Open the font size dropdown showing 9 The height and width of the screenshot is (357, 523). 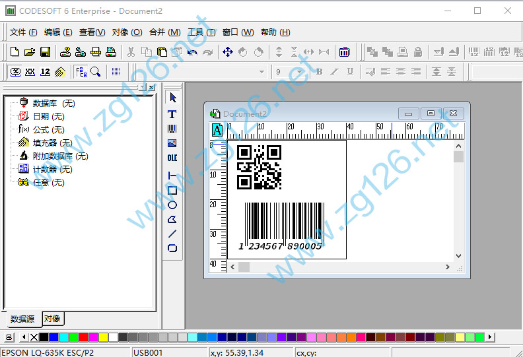[x=299, y=72]
